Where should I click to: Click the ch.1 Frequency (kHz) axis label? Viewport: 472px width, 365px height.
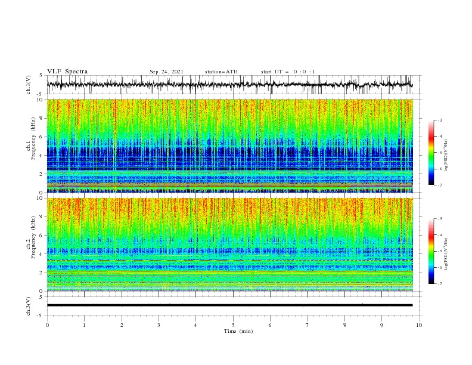tap(31, 138)
